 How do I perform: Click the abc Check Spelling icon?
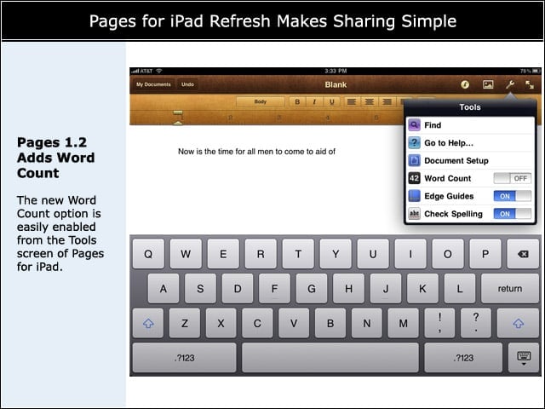pos(414,214)
